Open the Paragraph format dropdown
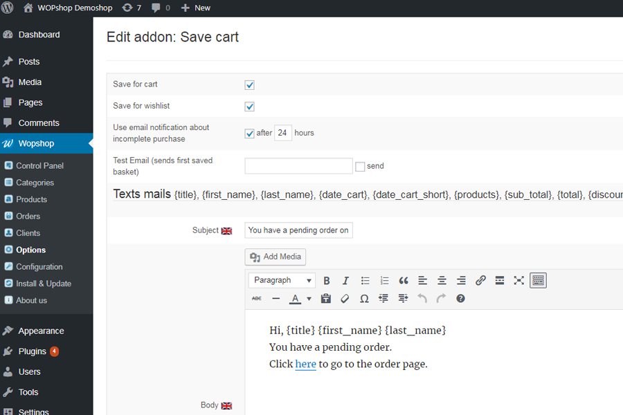The height and width of the screenshot is (415, 623). [282, 281]
